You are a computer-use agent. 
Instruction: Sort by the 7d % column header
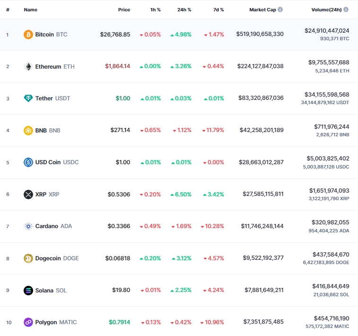coord(218,9)
